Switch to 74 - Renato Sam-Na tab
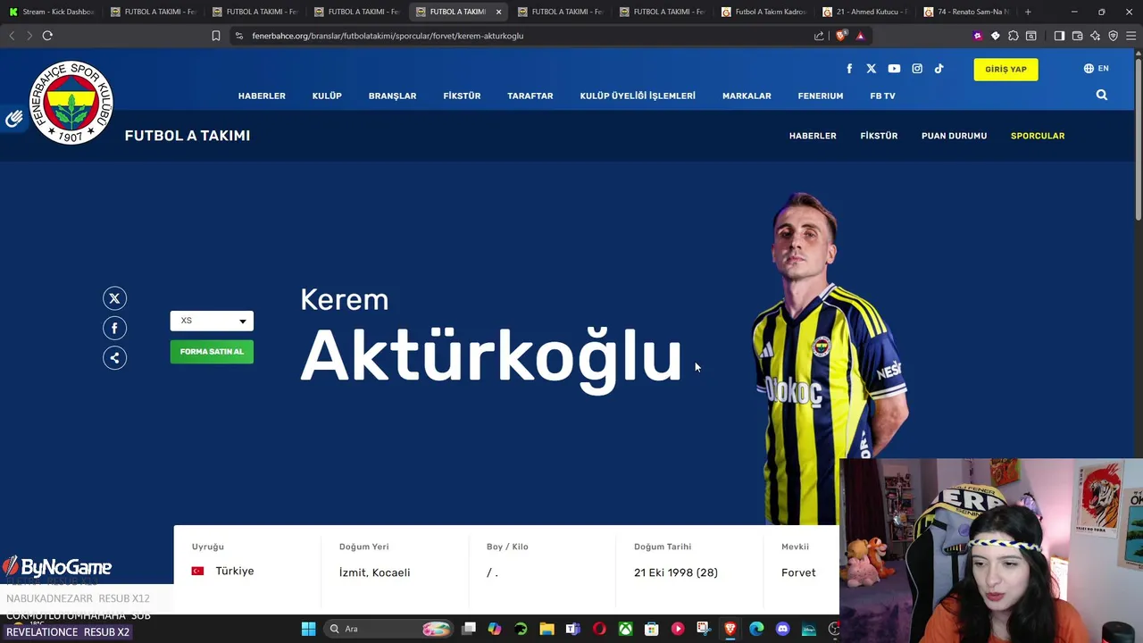The image size is (1143, 643). 966,12
